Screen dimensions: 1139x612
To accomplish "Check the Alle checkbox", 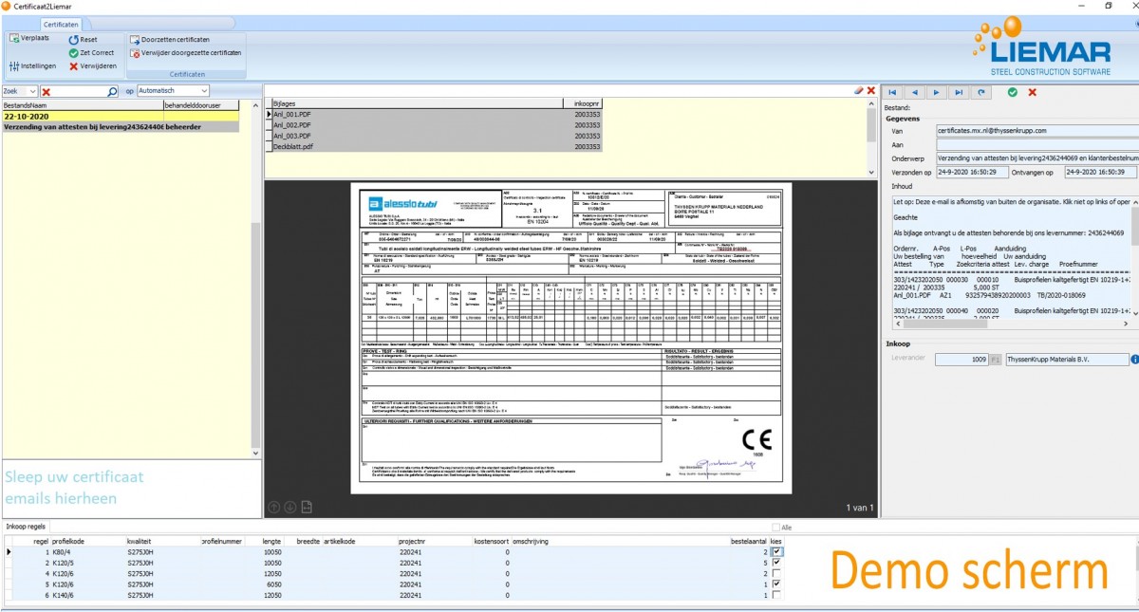I will [775, 528].
